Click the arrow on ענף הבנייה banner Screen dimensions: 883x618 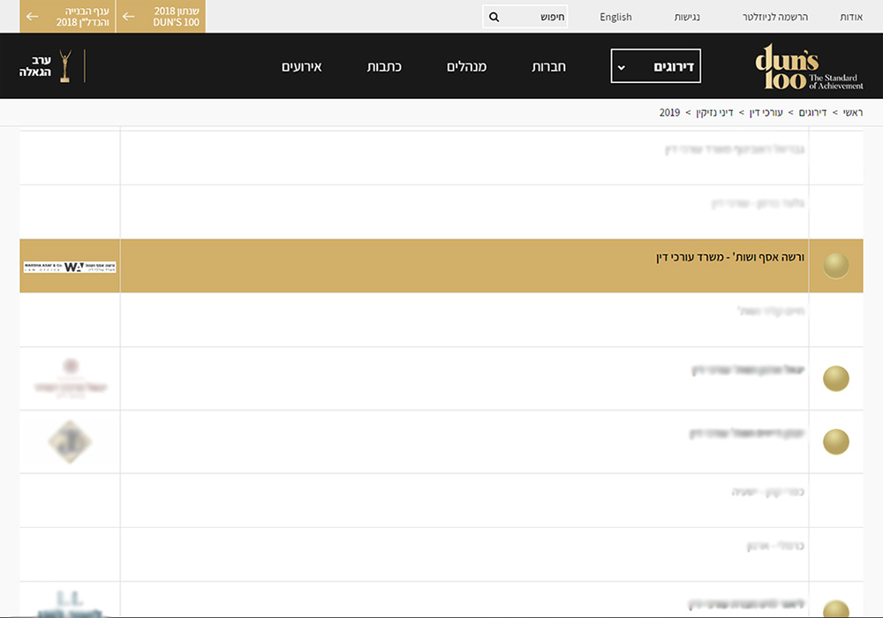click(x=33, y=16)
